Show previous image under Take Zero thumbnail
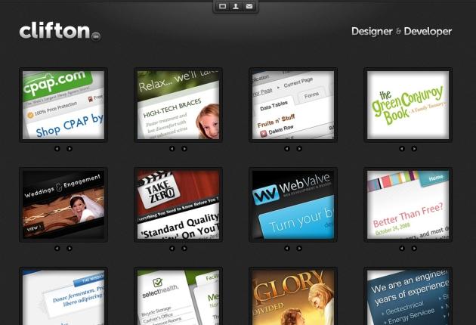 [x=172, y=248]
